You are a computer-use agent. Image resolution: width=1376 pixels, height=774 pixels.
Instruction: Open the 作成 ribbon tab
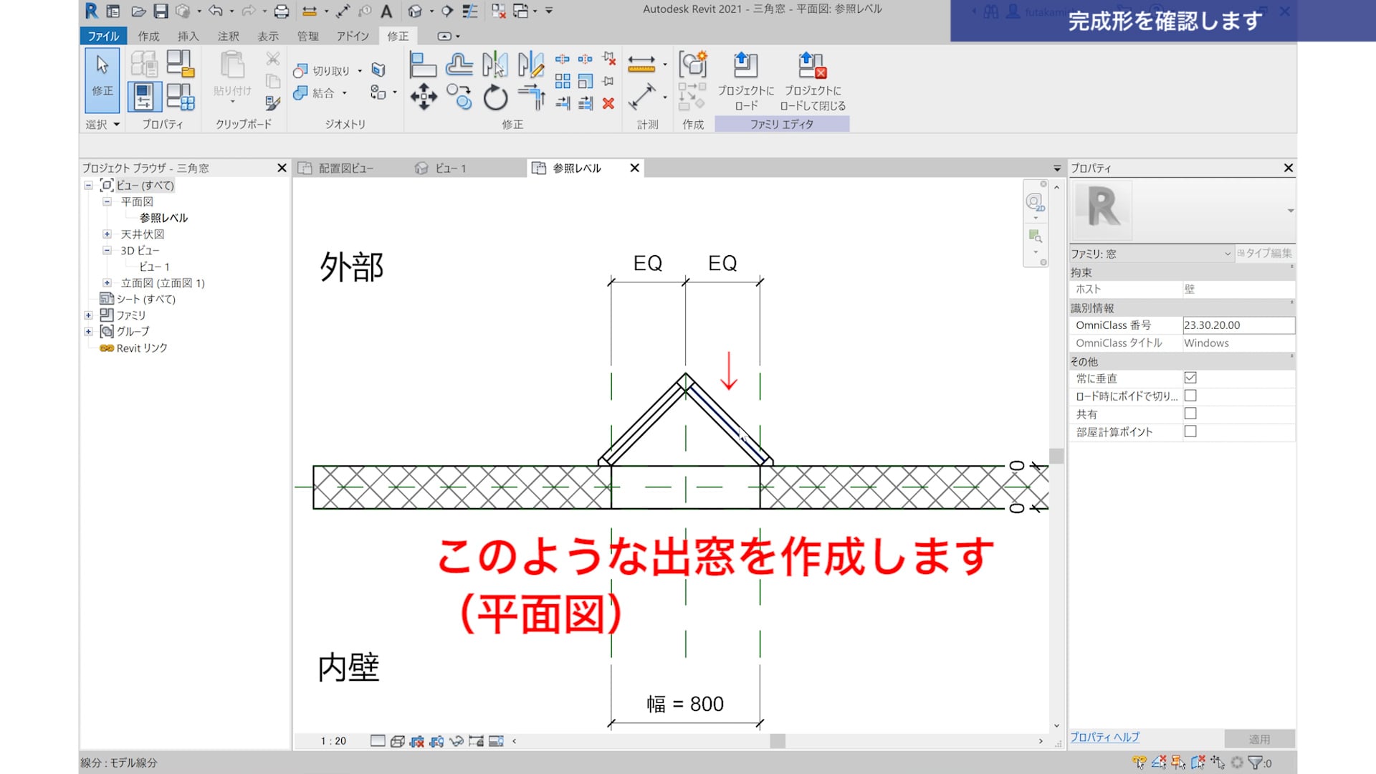point(148,36)
